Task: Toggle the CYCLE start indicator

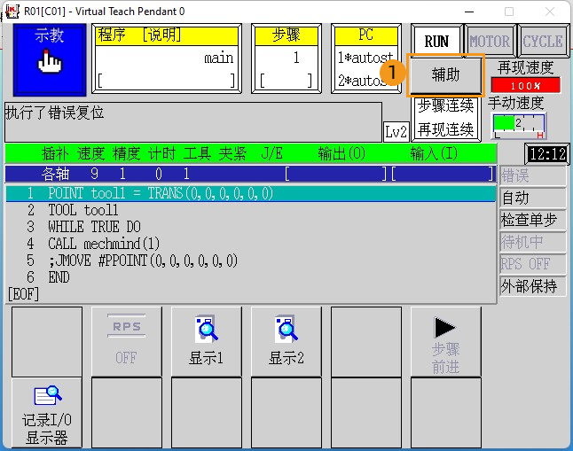Action: (543, 42)
